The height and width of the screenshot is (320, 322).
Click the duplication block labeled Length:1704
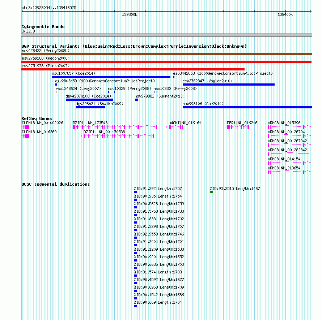tap(136, 306)
